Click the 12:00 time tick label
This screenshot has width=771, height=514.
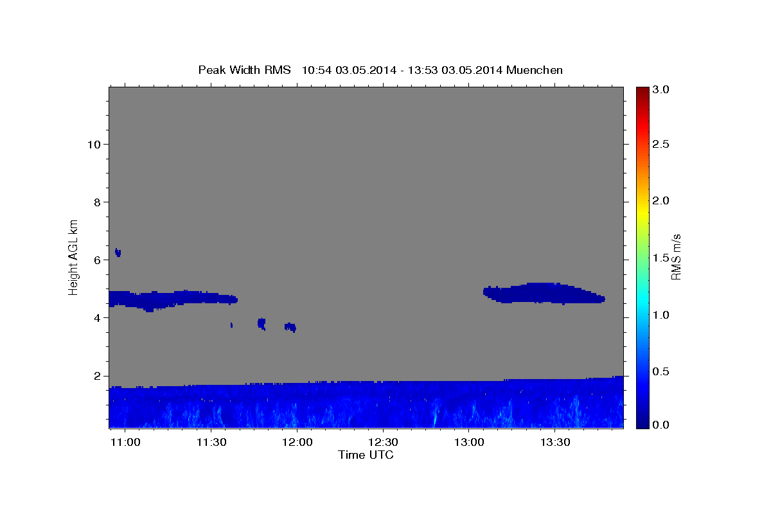tap(297, 443)
